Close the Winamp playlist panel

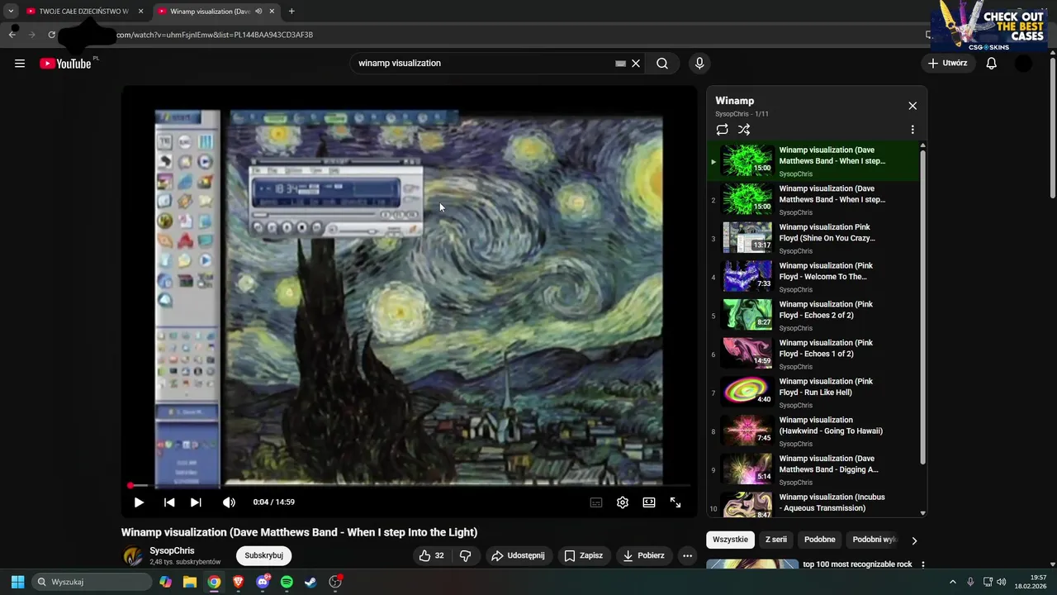912,106
